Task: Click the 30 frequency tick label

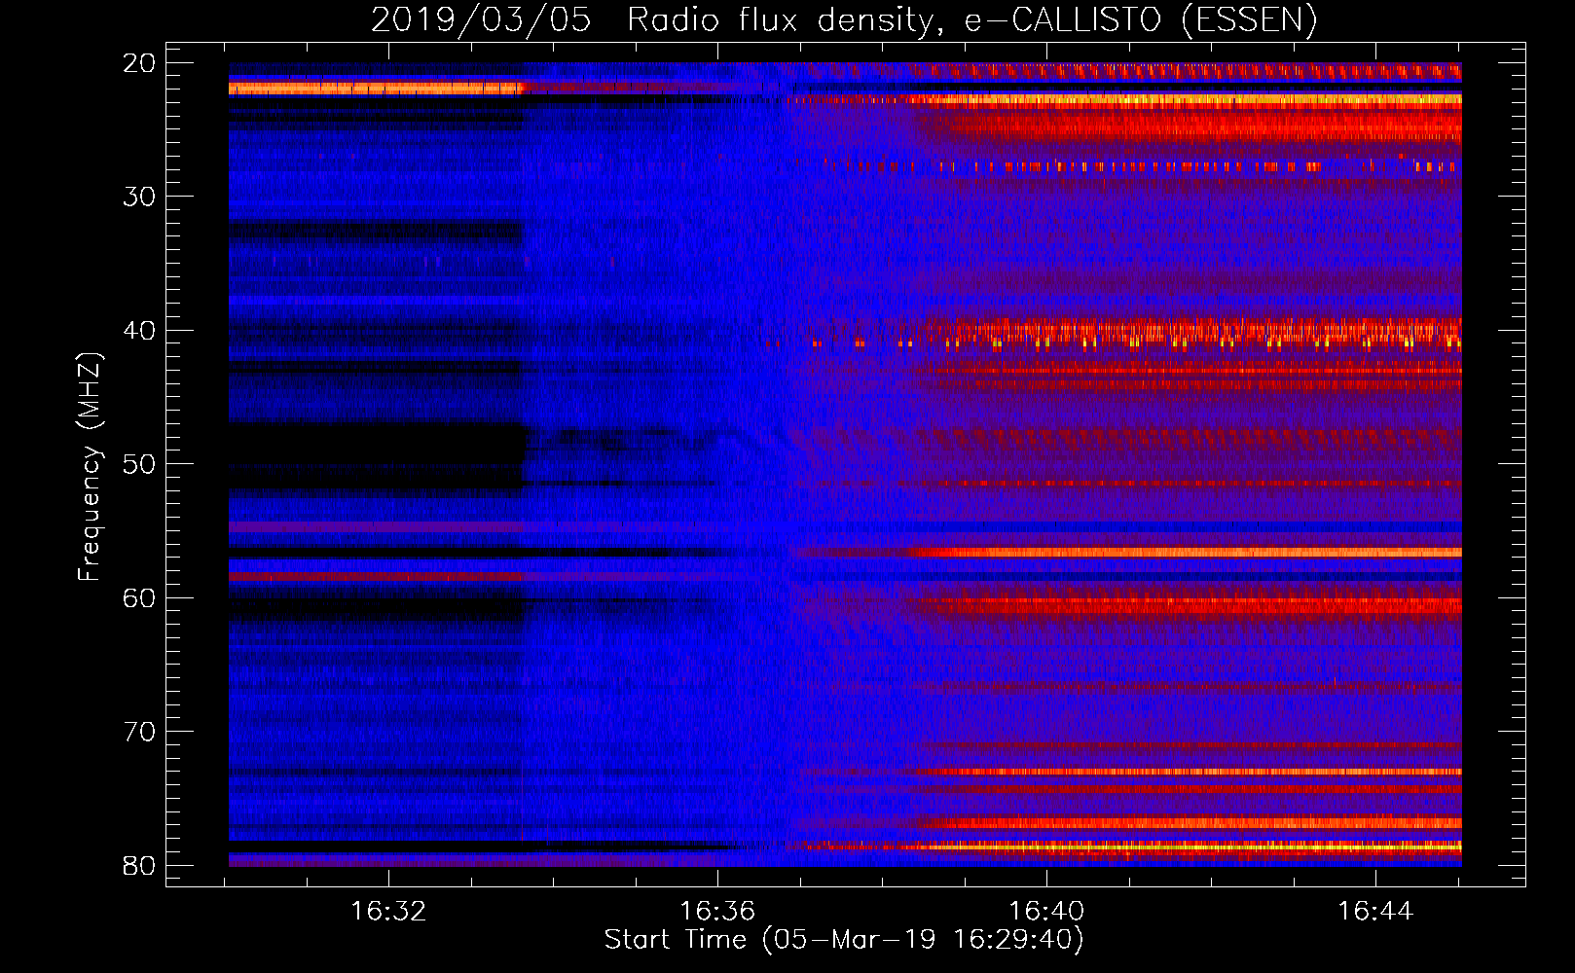Action: click(x=139, y=197)
